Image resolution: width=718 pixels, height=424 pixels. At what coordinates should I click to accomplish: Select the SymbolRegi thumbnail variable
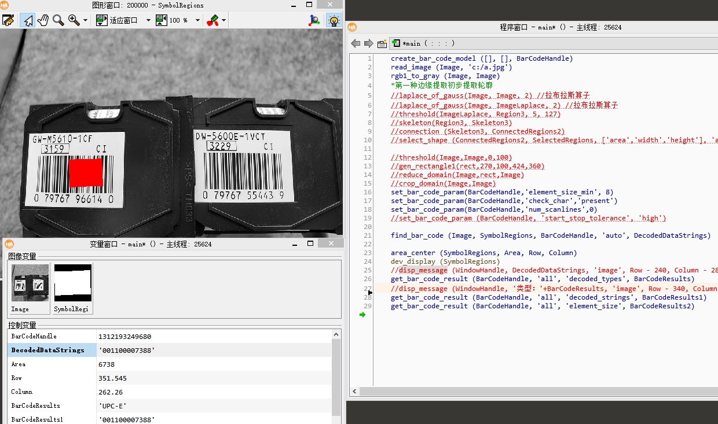73,288
